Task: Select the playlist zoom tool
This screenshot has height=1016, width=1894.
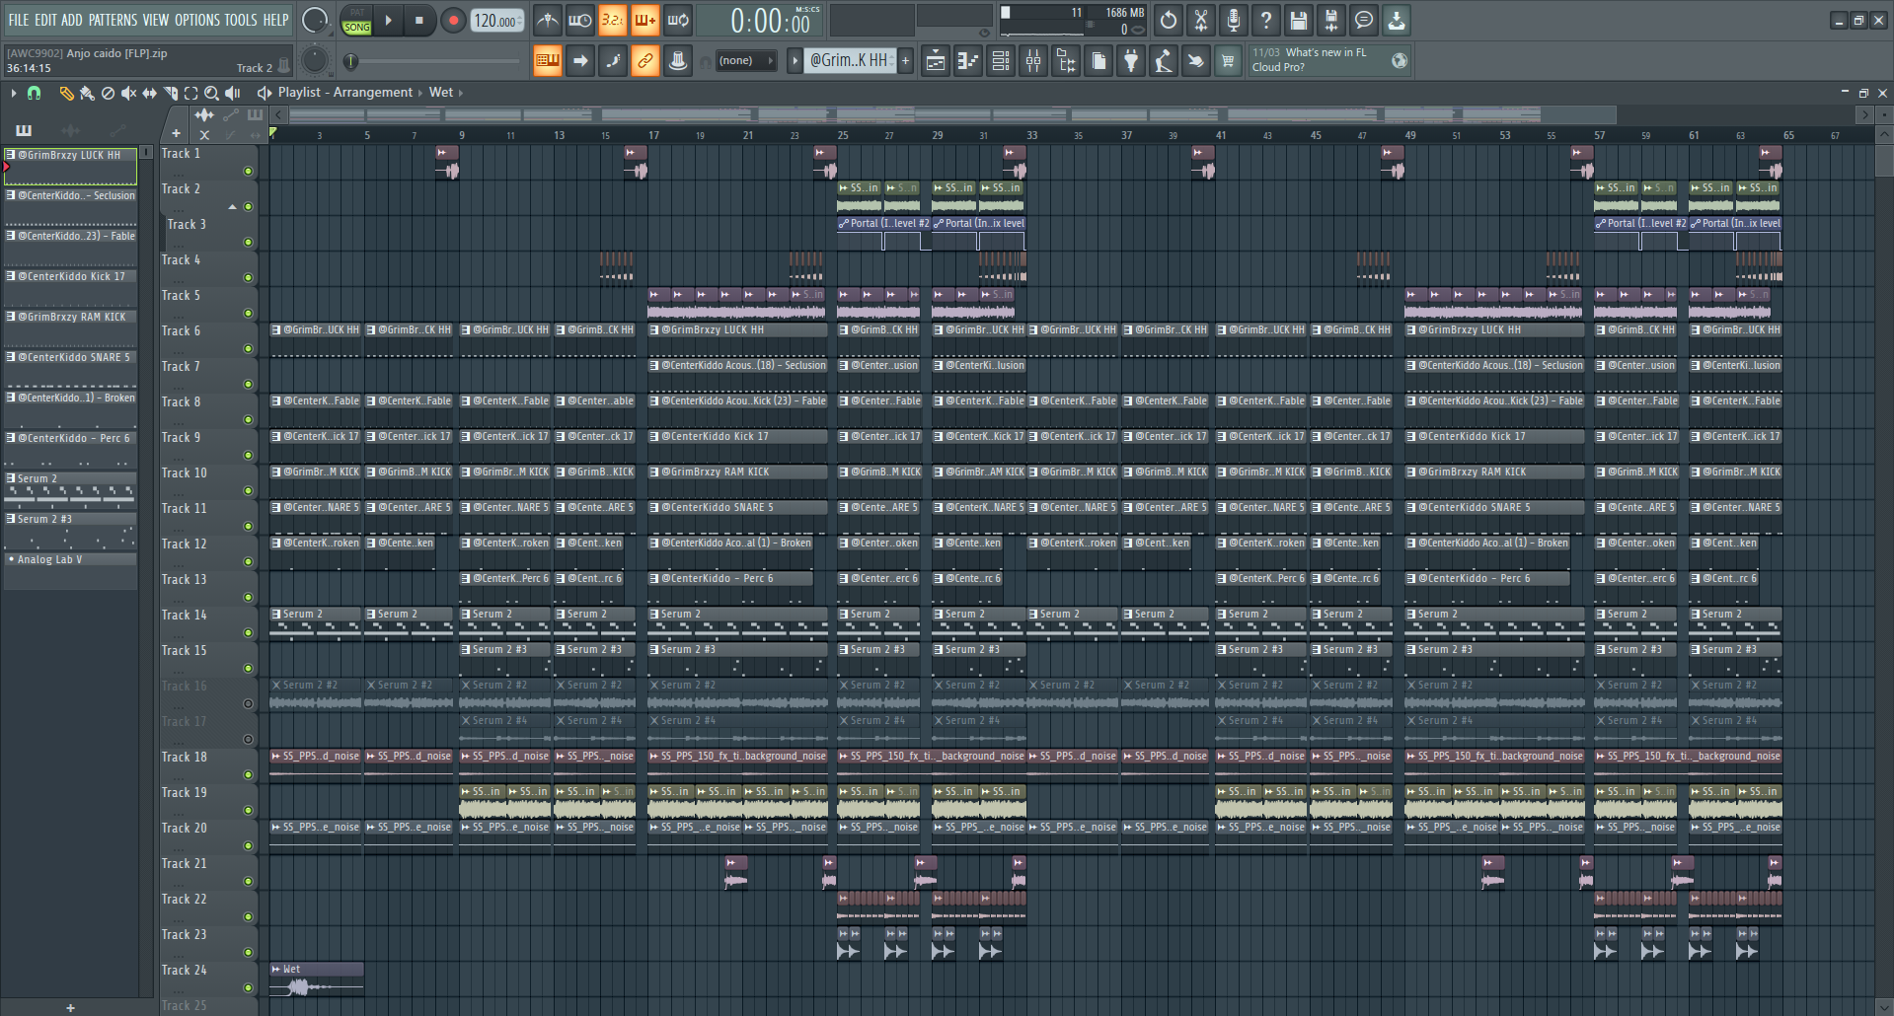Action: pyautogui.click(x=211, y=93)
